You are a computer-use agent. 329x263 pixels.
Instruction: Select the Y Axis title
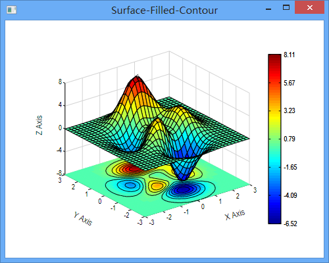pos(83,218)
